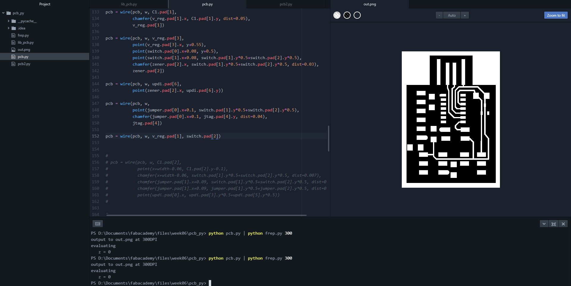Screen dimensions: 571x286
Task: Click the pcb.py file icon in tree
Action: click(13, 57)
